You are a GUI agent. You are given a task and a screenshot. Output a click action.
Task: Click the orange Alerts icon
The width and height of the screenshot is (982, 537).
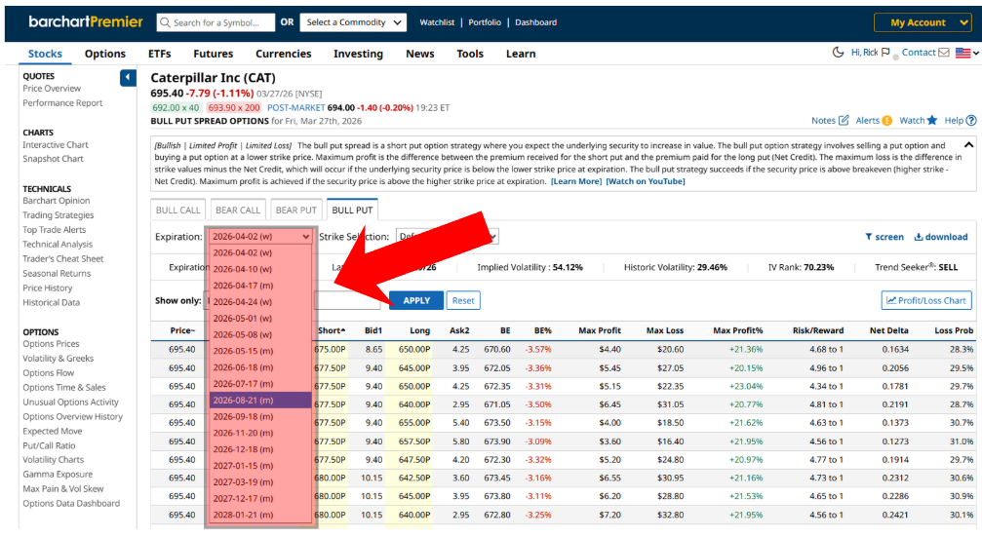[886, 121]
